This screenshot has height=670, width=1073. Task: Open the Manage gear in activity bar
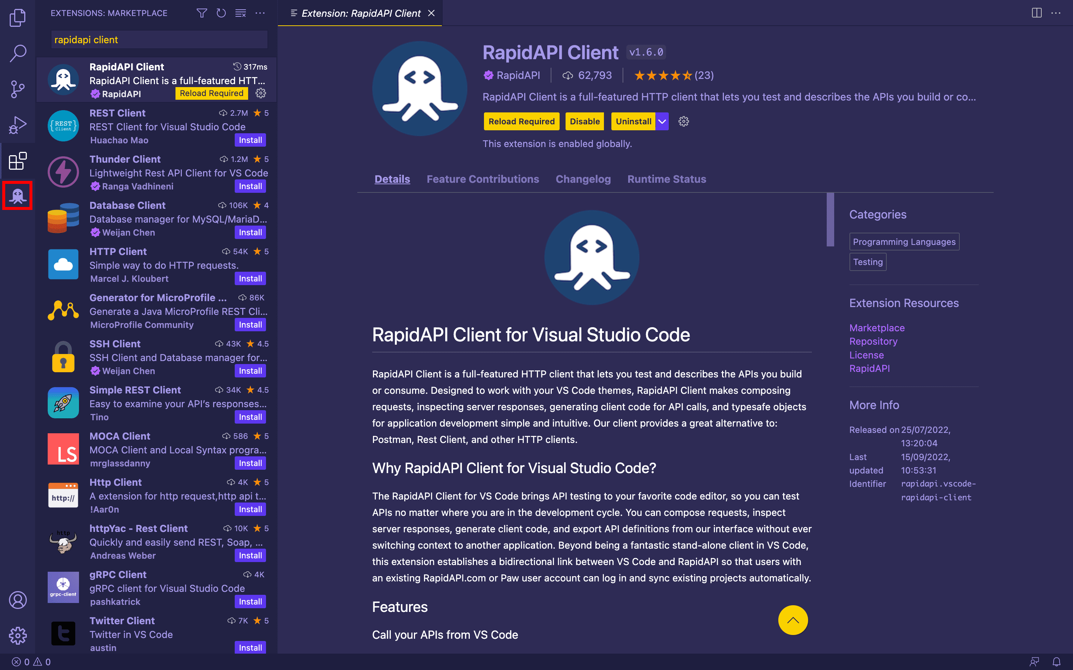tap(18, 636)
